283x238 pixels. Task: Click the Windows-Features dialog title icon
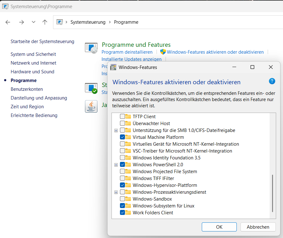113,67
